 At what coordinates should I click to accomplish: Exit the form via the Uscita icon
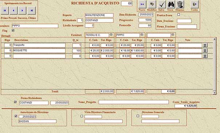coord(195,4)
